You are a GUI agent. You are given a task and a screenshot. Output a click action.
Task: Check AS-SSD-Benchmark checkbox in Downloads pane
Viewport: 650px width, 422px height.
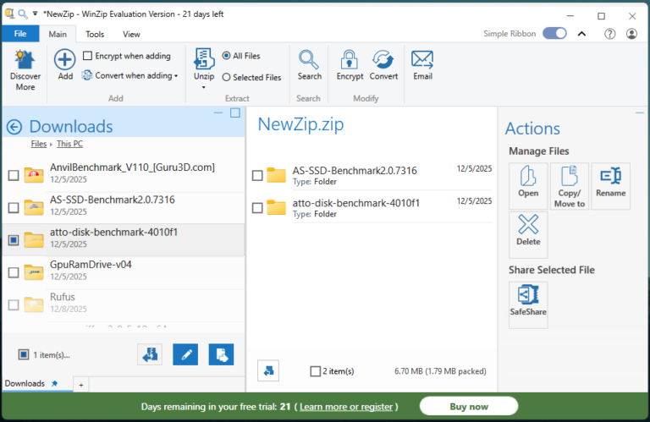click(14, 207)
